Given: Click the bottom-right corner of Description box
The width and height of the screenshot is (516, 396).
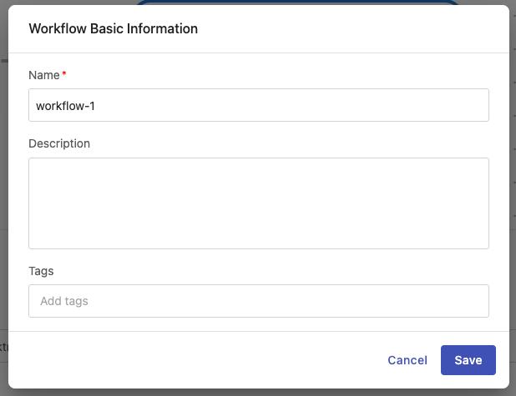Looking at the screenshot, I should pyautogui.click(x=483, y=243).
